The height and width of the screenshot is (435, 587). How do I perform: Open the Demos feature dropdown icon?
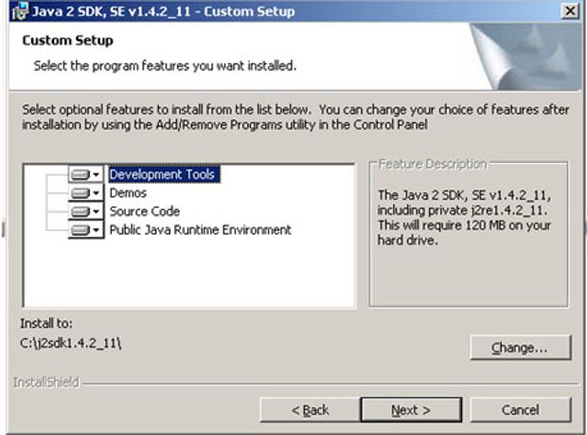86,192
